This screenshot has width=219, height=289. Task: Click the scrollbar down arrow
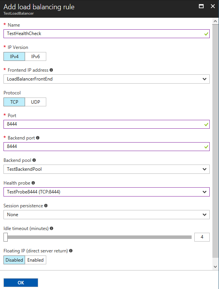215,267
